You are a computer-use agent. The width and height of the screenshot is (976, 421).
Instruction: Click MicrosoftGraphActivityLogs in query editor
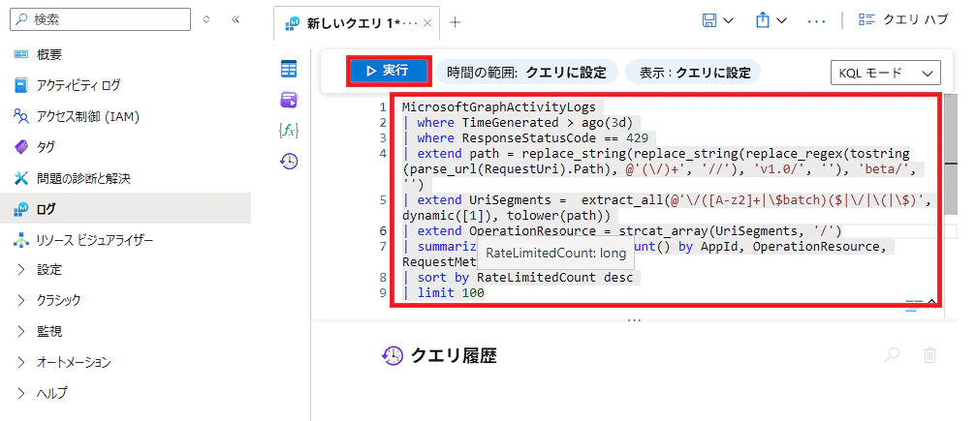pos(499,107)
